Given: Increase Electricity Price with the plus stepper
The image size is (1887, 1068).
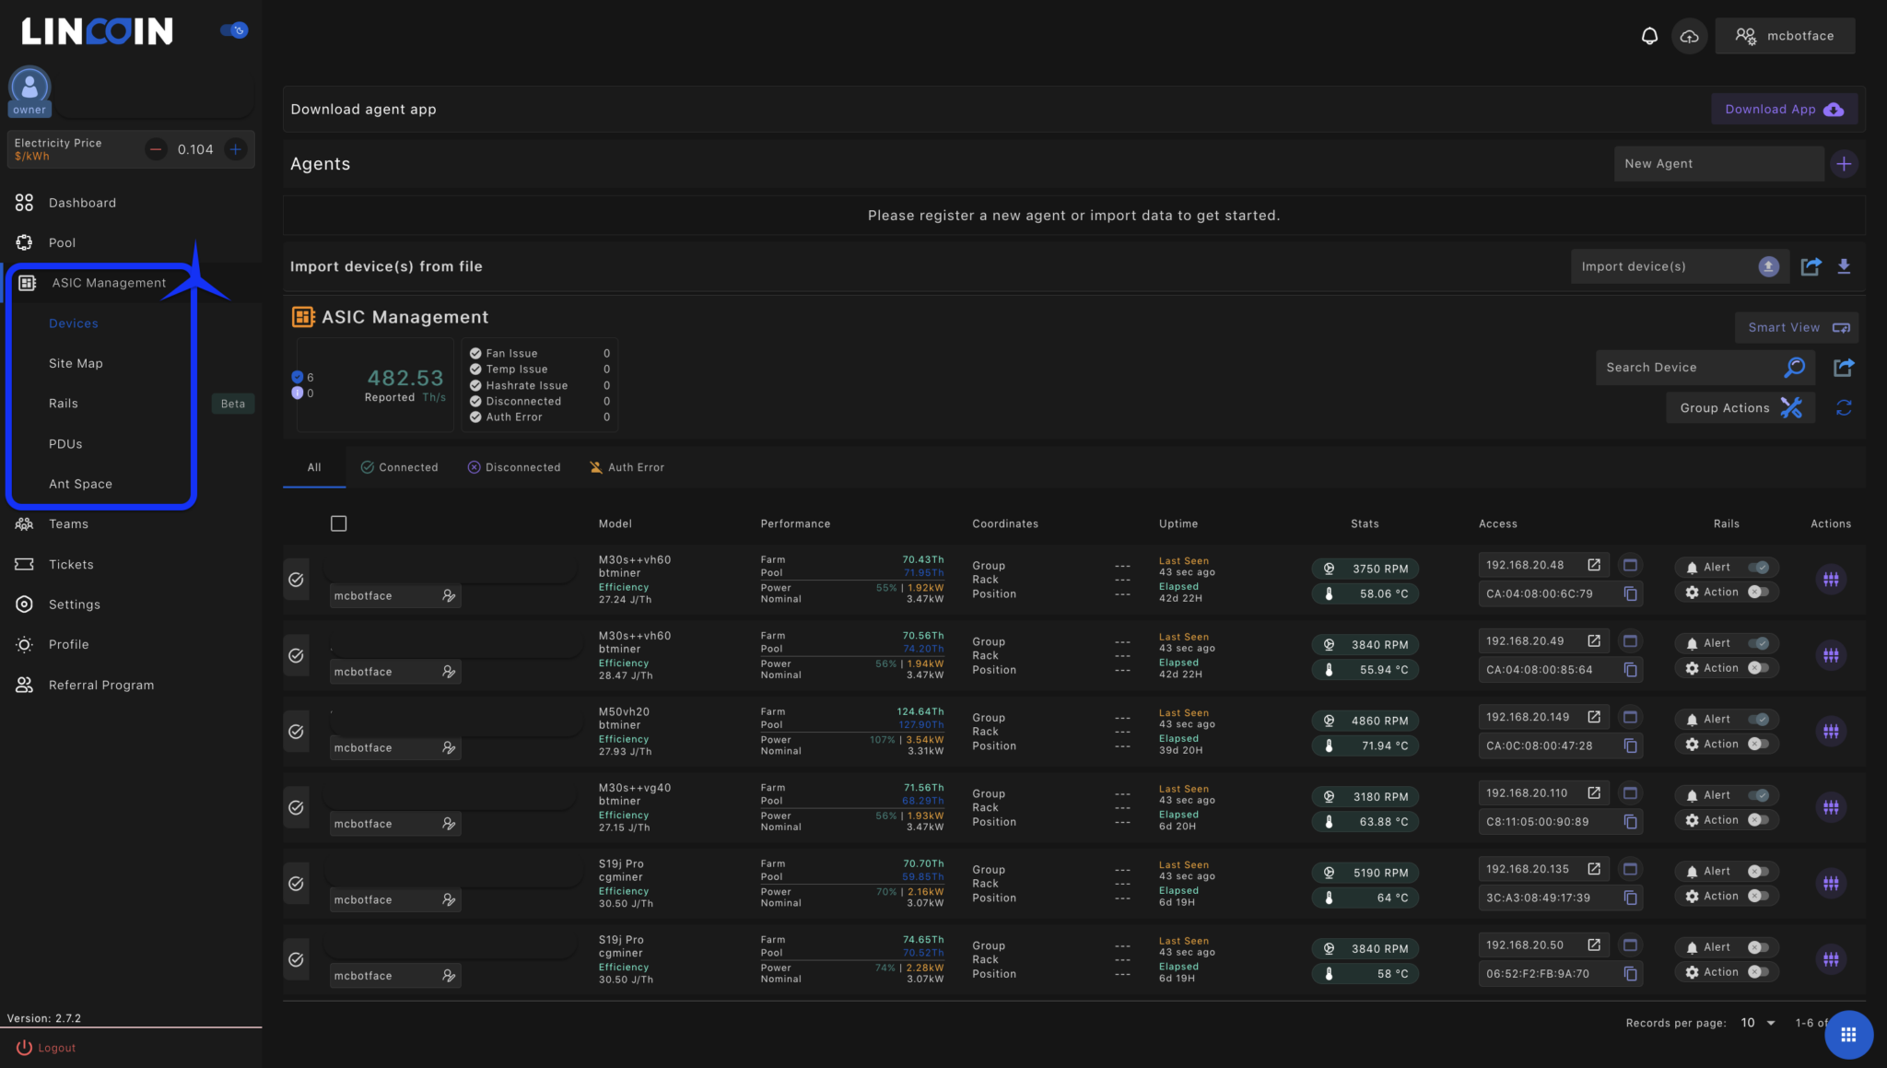Looking at the screenshot, I should coord(236,148).
